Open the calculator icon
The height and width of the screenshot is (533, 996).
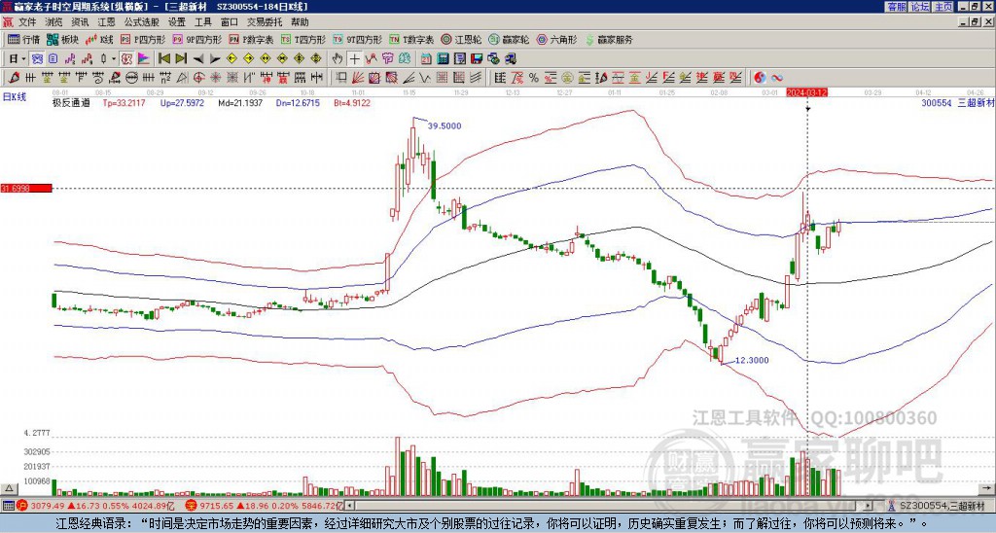(x=444, y=59)
